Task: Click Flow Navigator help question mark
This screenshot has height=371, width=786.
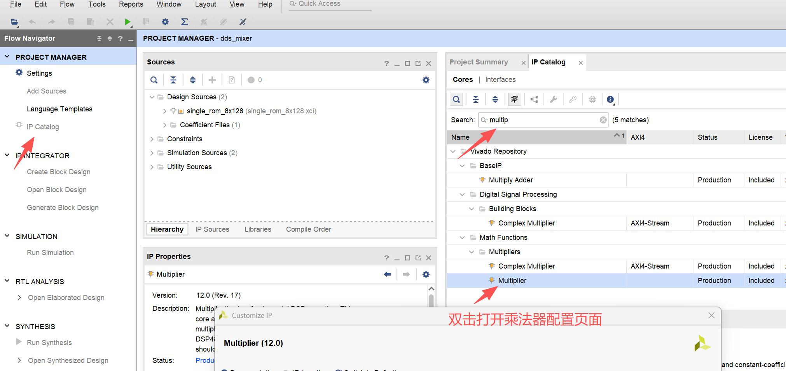Action: [x=121, y=38]
